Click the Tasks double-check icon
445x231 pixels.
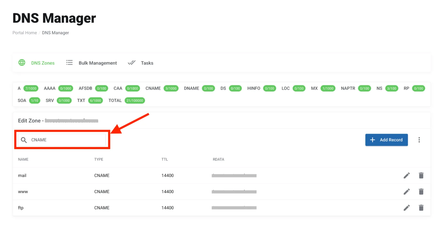[x=131, y=63]
